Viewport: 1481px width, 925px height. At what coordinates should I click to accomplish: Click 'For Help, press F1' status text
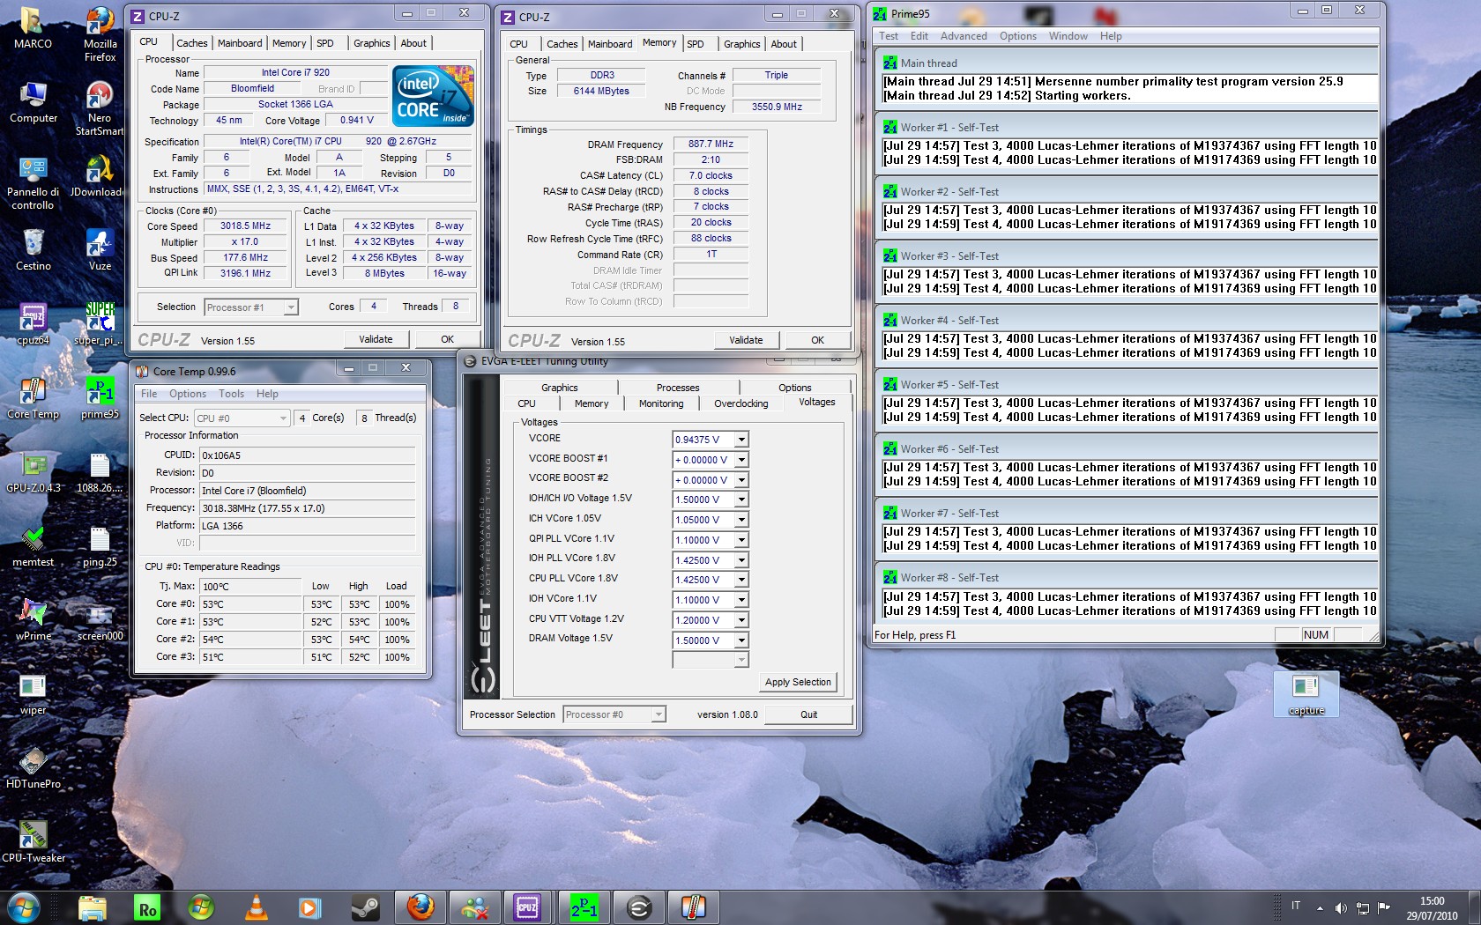[x=915, y=635]
